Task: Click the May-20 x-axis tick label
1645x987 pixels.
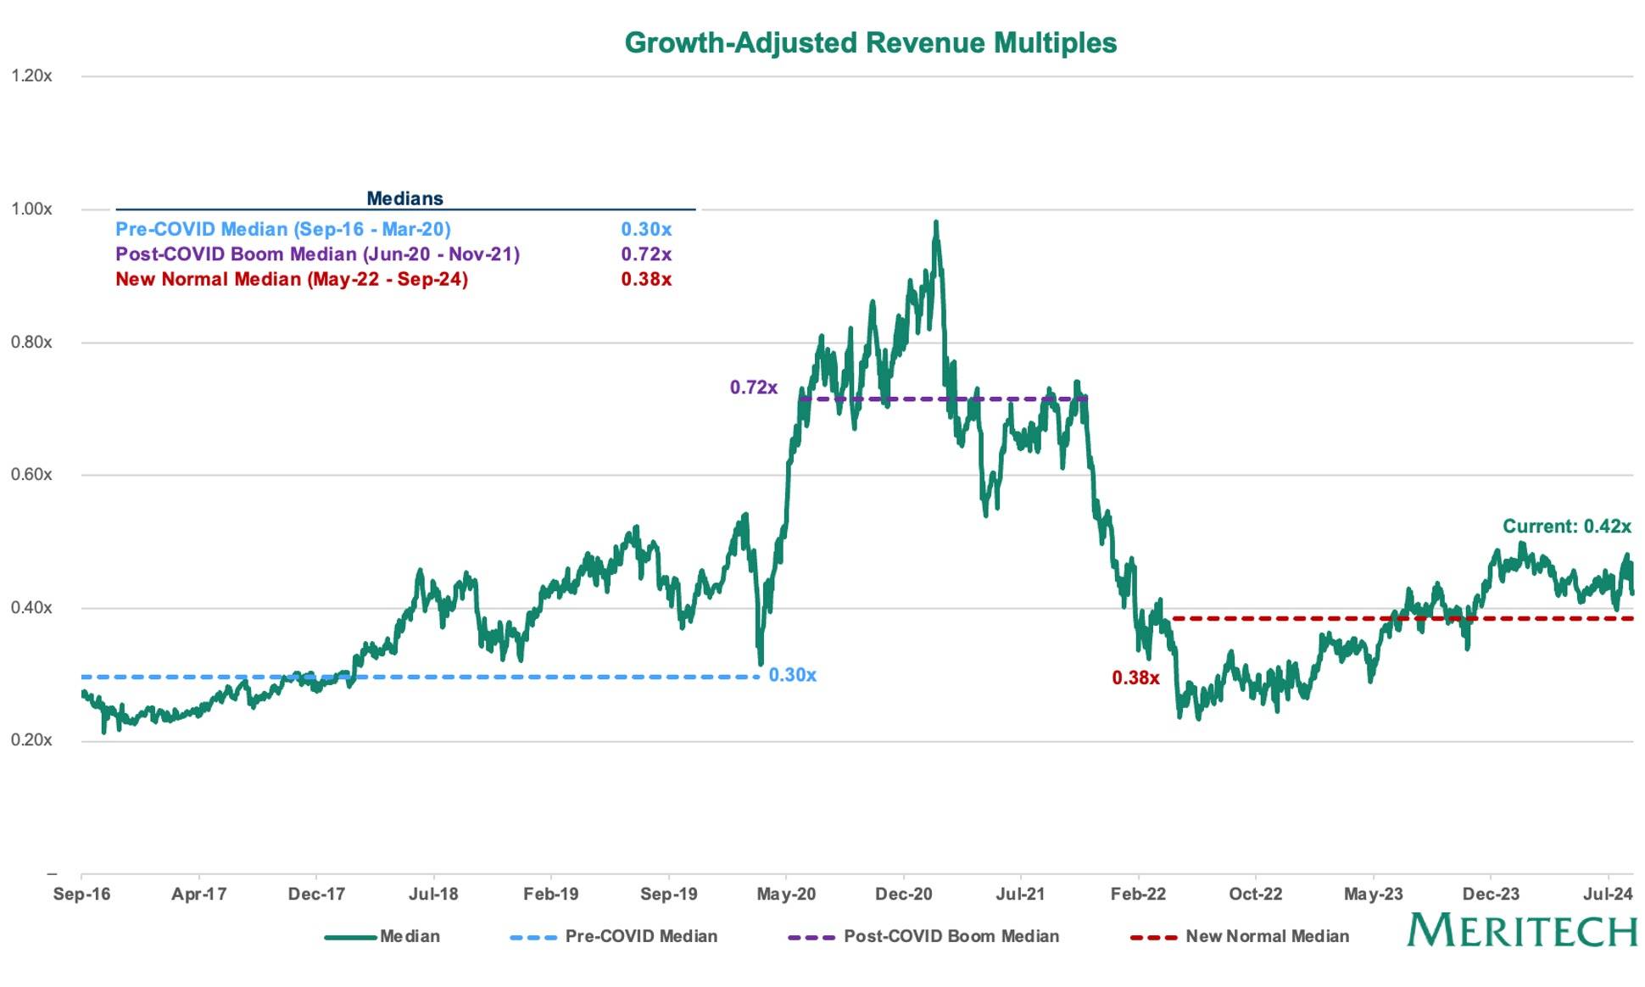Action: (x=786, y=894)
